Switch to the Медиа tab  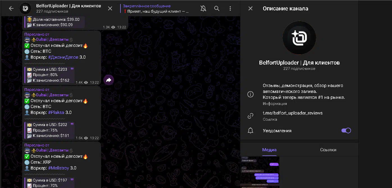coord(269,150)
